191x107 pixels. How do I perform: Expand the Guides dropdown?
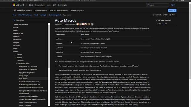pyautogui.click(x=29, y=11)
